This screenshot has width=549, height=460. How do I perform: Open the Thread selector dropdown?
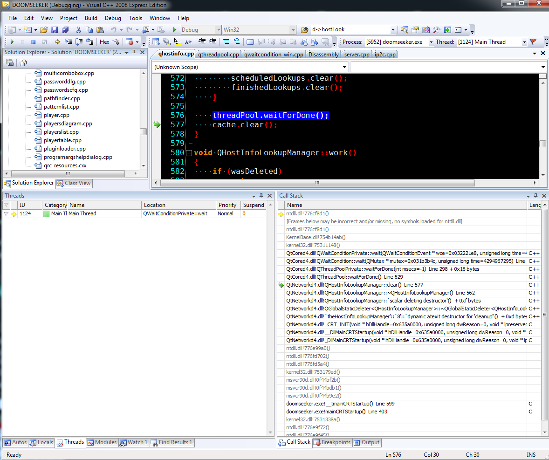524,42
